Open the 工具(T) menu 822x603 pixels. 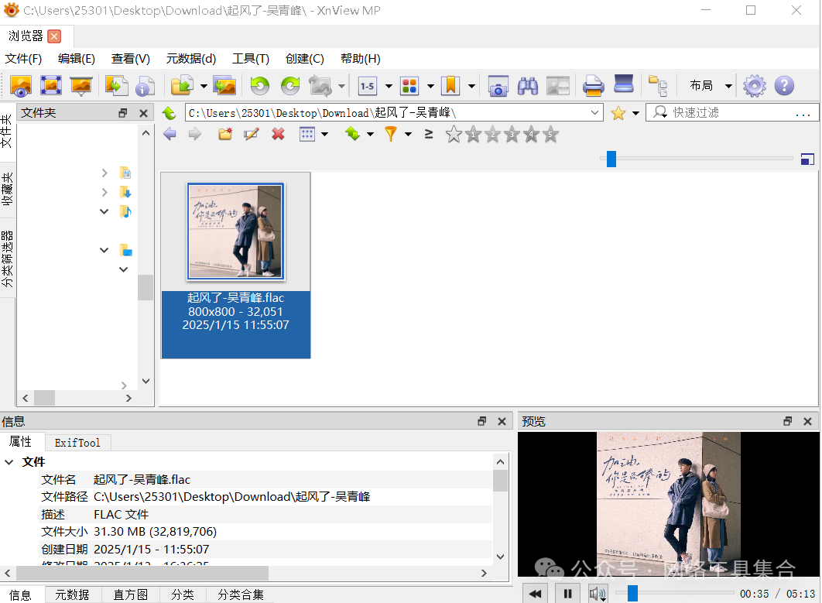(251, 59)
